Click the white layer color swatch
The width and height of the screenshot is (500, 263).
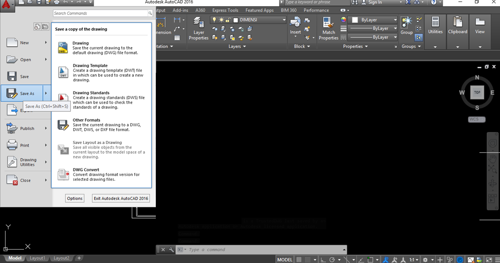tap(235, 20)
